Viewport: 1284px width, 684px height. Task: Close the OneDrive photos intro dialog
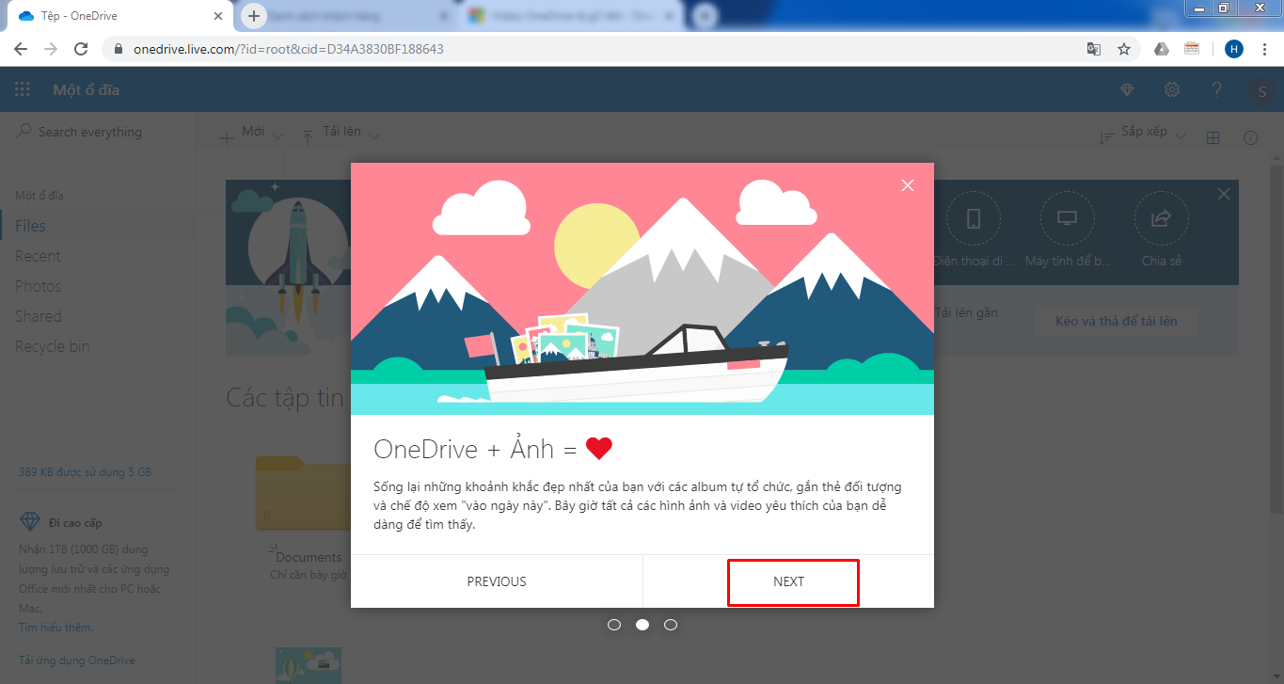[x=908, y=185]
